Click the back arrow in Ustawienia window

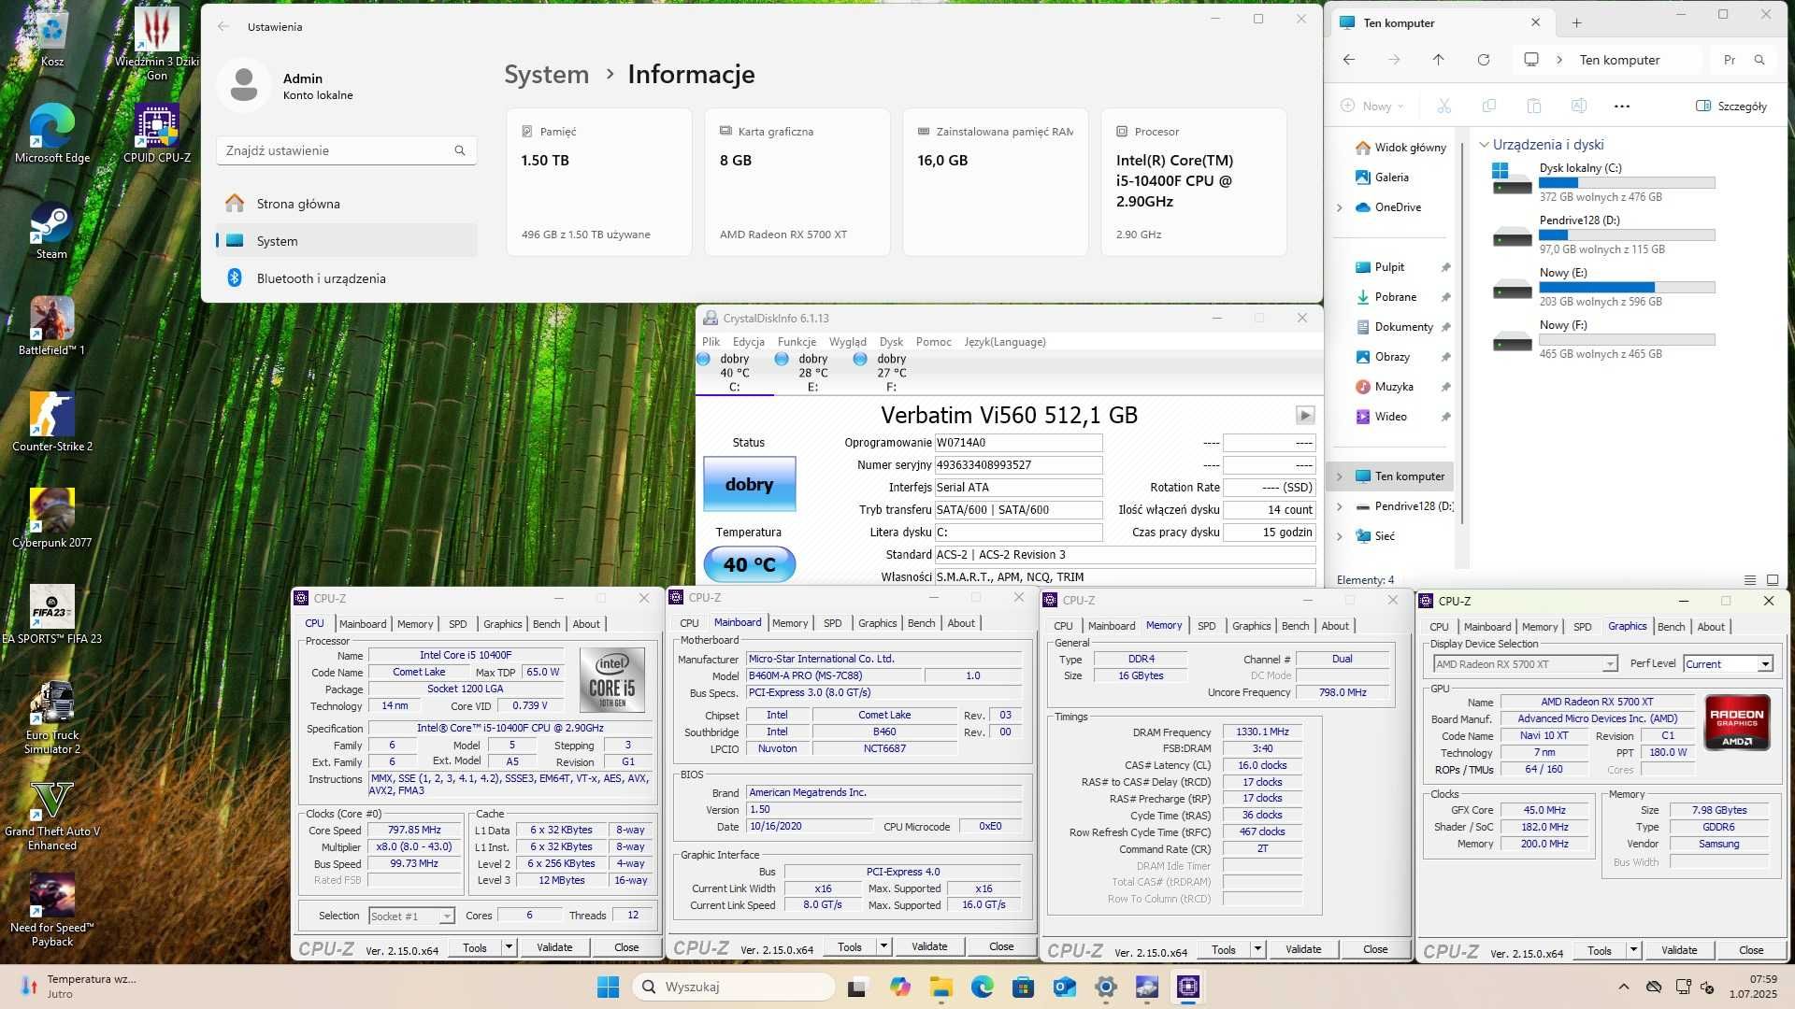[x=223, y=26]
